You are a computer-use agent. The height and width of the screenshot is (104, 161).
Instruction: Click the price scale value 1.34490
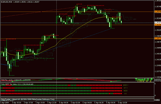pyautogui.click(x=158, y=48)
